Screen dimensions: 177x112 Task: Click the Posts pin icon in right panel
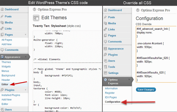(x=105, y=17)
